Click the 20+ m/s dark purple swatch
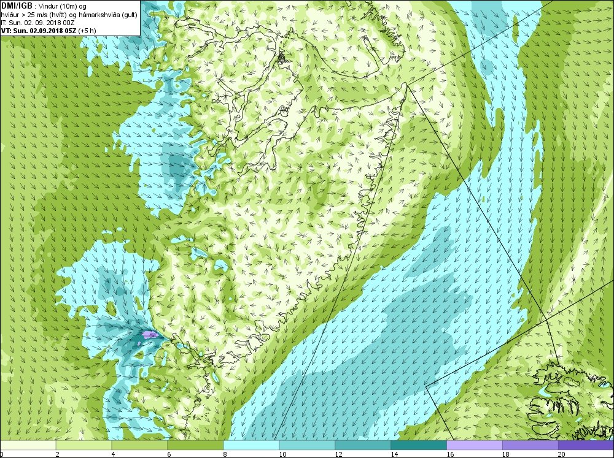This screenshot has width=614, height=458. click(586, 445)
